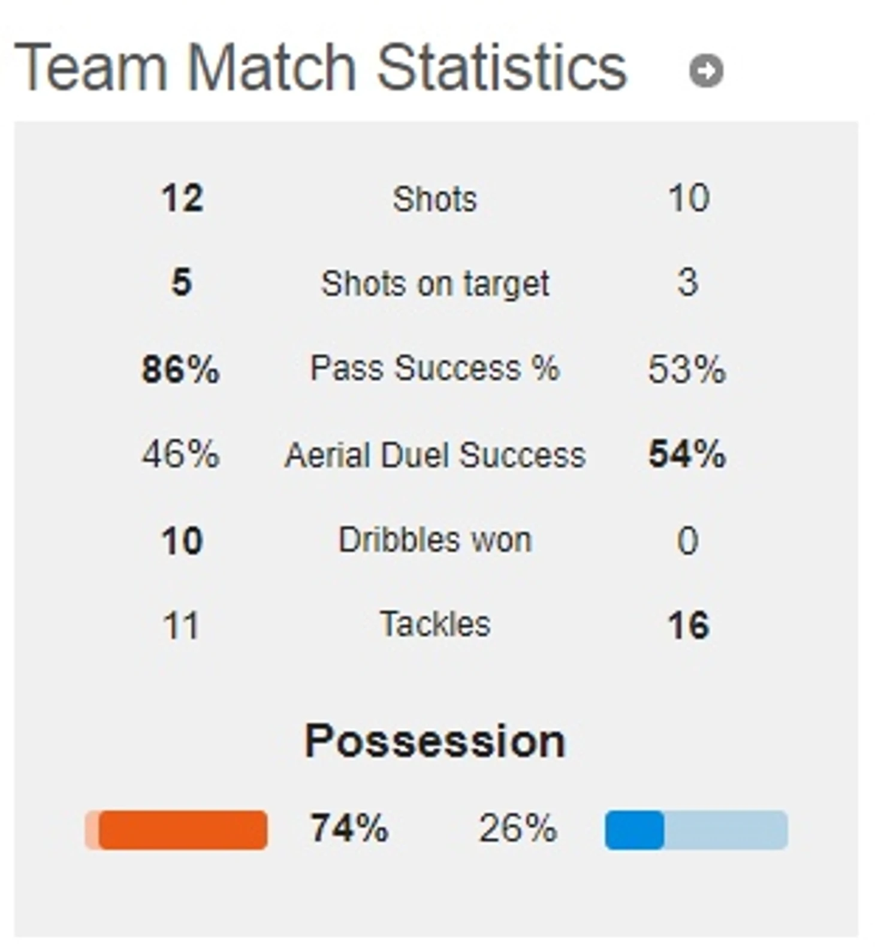This screenshot has width=875, height=948.
Task: Select the 74% possession value
Action: click(x=349, y=829)
